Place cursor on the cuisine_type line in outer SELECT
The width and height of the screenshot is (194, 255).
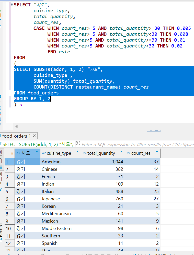[x=51, y=11]
